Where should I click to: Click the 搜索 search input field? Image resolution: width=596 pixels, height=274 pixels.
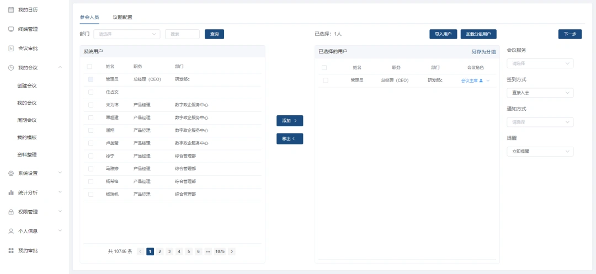182,34
